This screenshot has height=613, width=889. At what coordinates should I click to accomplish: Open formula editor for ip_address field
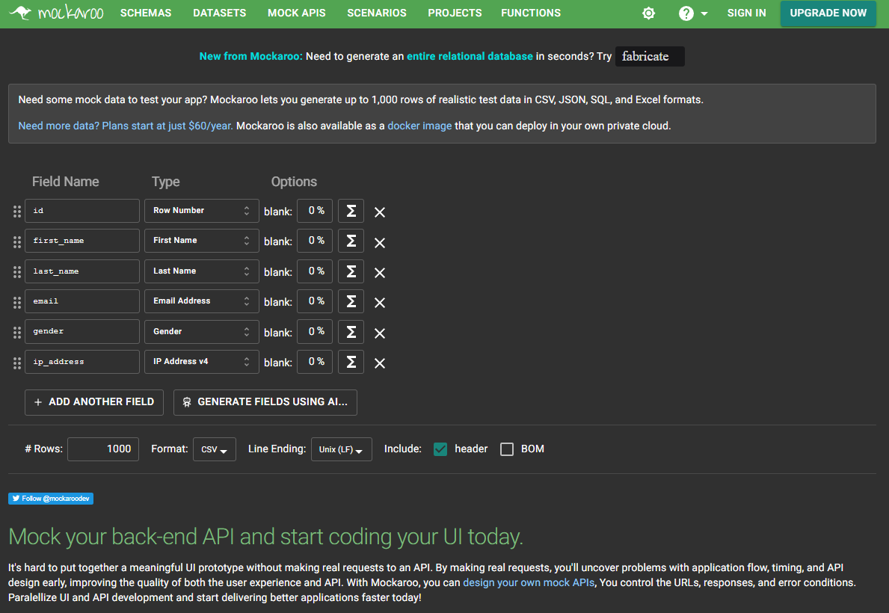351,362
